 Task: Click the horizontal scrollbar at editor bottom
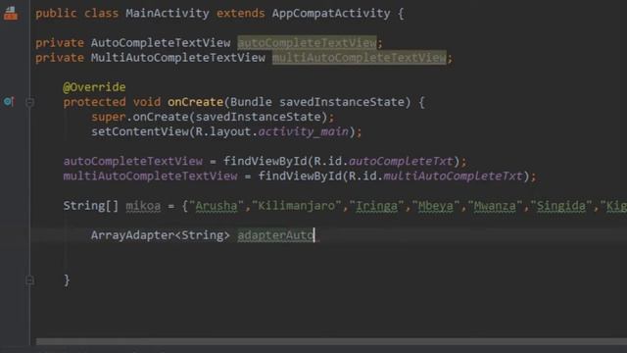pyautogui.click(x=331, y=341)
